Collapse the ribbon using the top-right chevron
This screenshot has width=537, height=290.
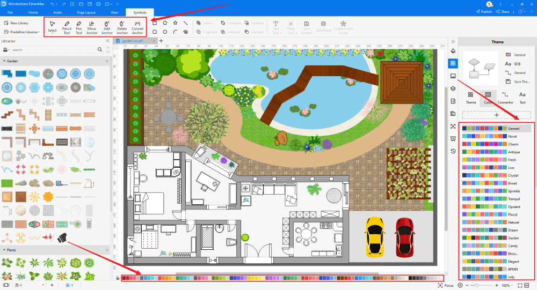[532, 12]
